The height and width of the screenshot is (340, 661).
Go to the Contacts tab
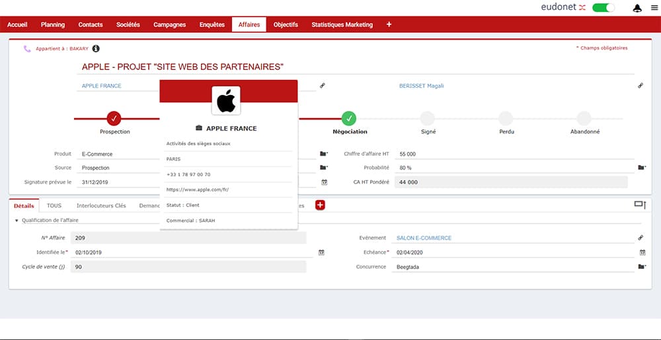[x=90, y=24]
